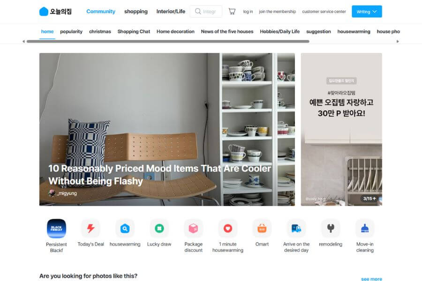Open the shopping cart icon

click(232, 11)
